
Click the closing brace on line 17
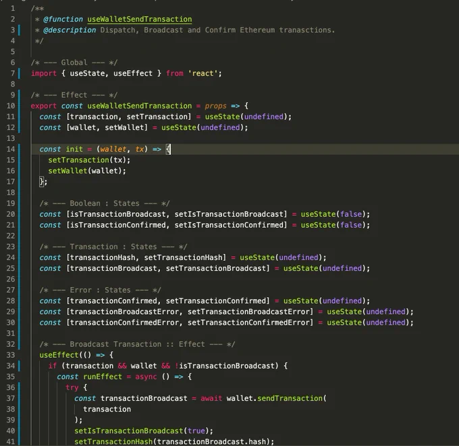click(42, 181)
